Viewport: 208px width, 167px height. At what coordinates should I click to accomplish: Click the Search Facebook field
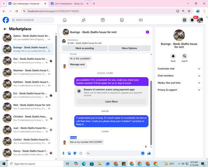click(x=32, y=20)
